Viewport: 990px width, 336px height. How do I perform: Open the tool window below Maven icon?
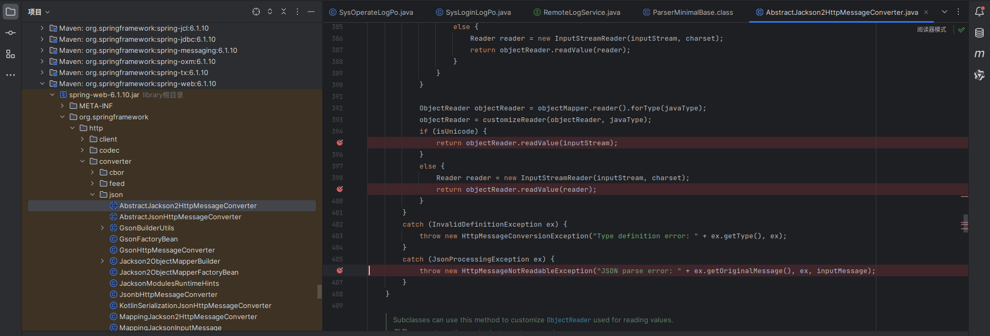point(979,75)
